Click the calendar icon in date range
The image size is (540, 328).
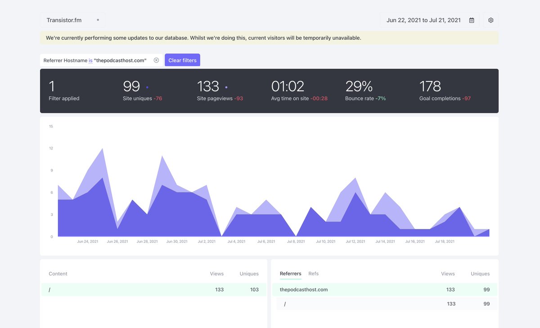(x=472, y=20)
